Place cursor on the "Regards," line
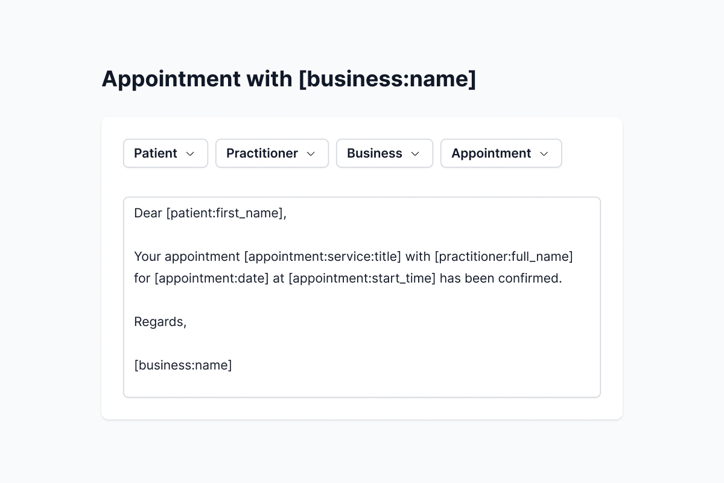Screen dimensions: 724x483 point(160,322)
